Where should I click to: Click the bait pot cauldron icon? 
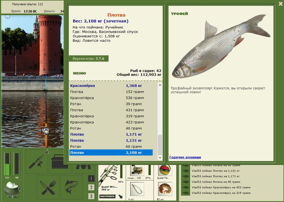click(12, 189)
